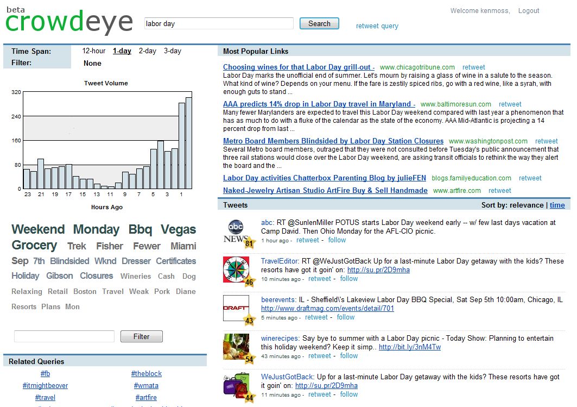This screenshot has height=407, width=577.
Task: Log out using the Logout link
Action: click(529, 11)
